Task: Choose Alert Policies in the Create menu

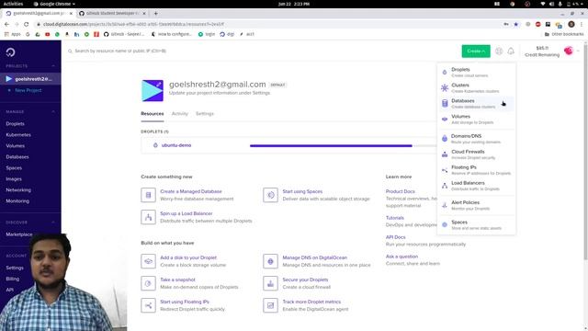Action: [476, 205]
